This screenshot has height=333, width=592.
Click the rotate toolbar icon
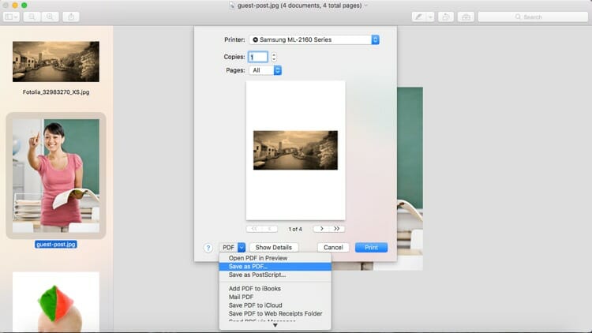(446, 17)
